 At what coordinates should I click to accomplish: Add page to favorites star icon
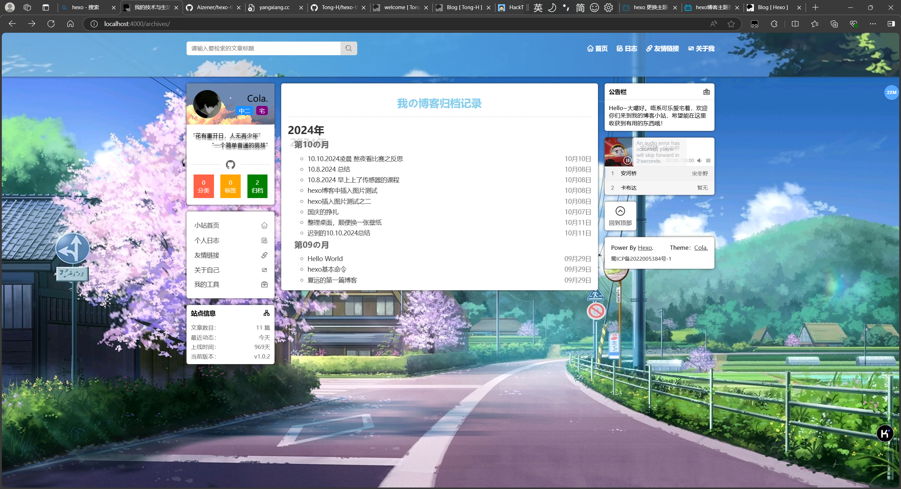click(x=731, y=24)
